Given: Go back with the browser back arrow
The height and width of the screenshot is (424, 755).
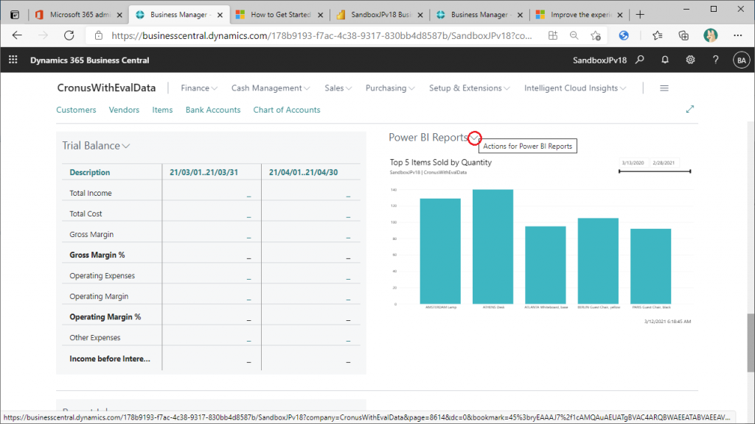Looking at the screenshot, I should pos(18,35).
